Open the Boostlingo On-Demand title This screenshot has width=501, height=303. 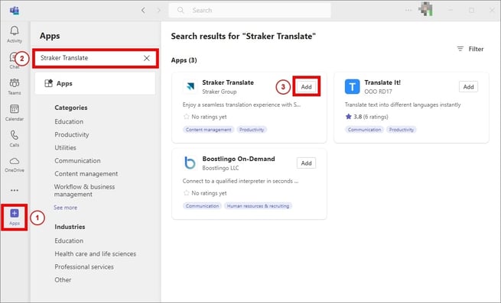pyautogui.click(x=239, y=159)
